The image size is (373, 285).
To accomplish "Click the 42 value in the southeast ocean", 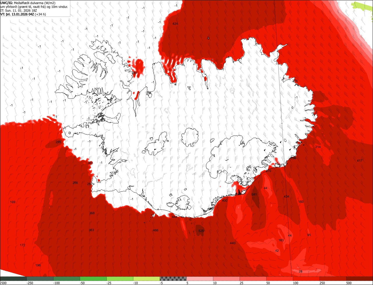I will coord(277,251).
